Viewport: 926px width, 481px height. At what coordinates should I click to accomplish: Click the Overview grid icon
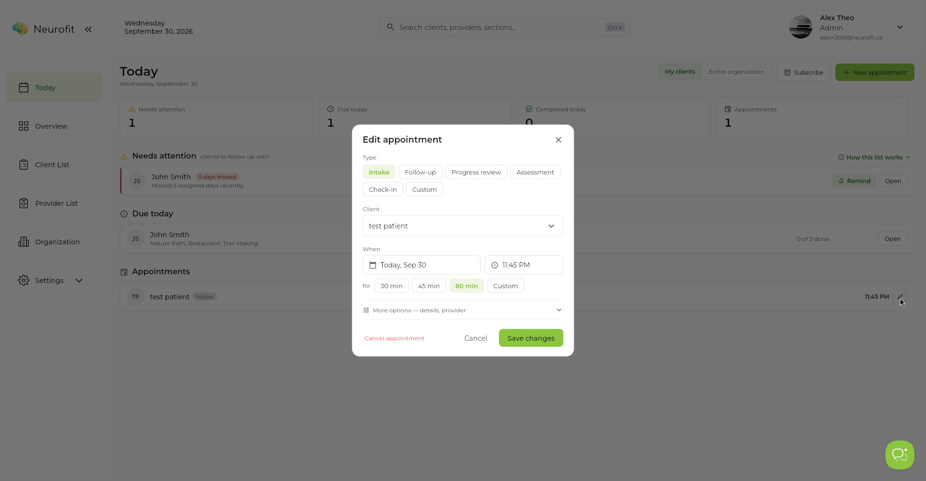pyautogui.click(x=24, y=126)
